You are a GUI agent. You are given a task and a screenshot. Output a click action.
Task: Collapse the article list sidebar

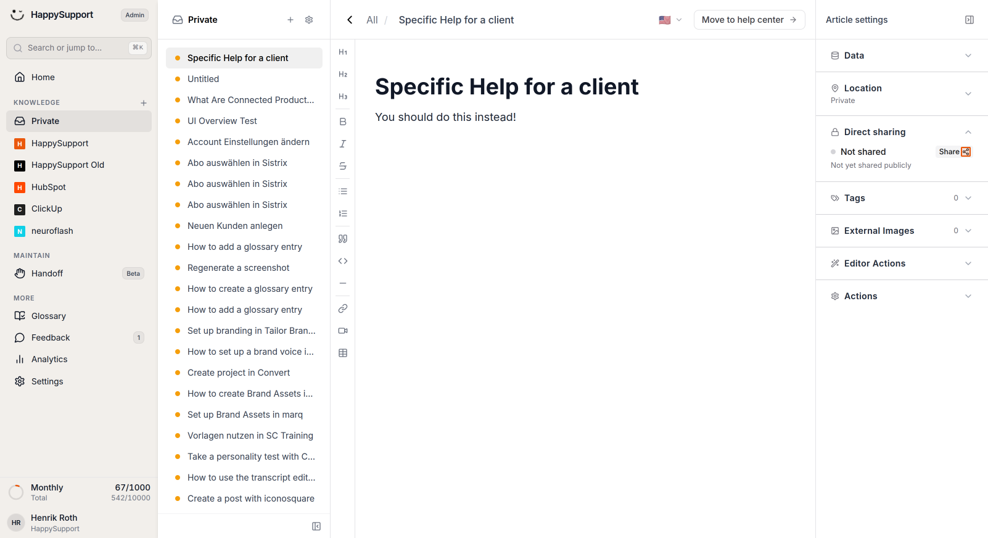316,526
